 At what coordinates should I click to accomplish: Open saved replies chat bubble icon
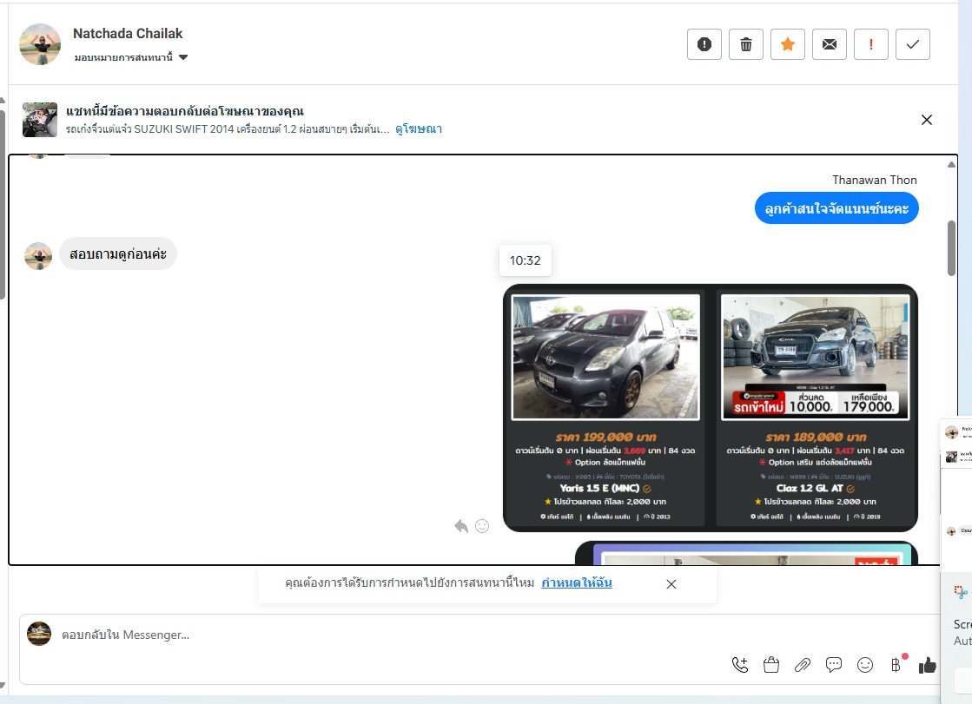click(834, 665)
